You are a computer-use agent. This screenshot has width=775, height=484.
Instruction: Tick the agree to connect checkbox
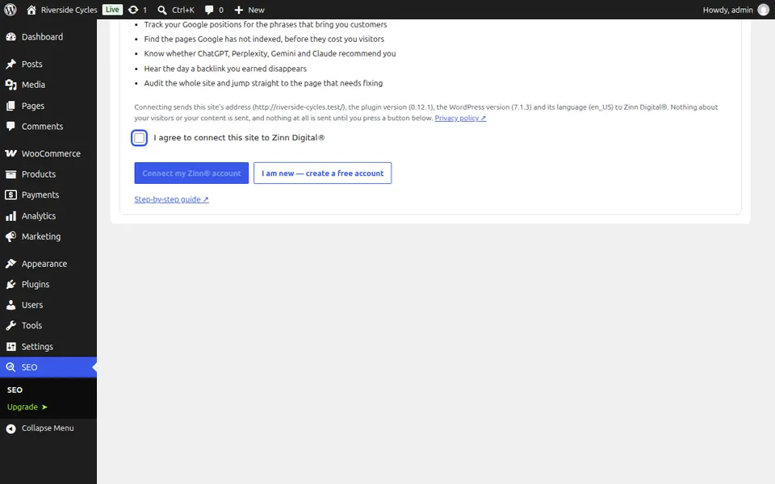pos(140,138)
